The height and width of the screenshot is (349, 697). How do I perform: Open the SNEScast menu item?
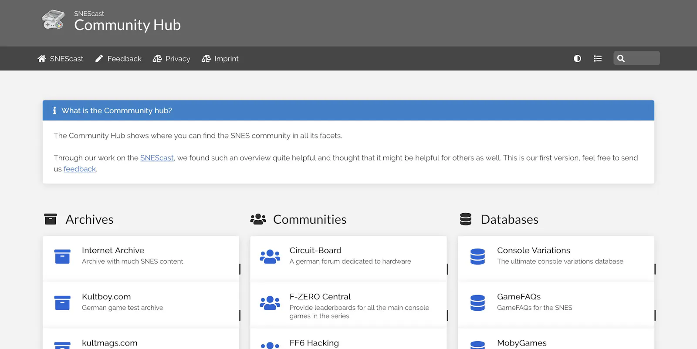(61, 58)
